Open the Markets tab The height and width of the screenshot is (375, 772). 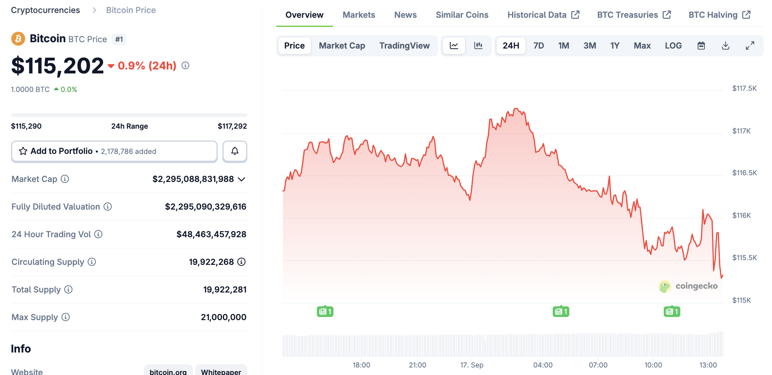coord(359,15)
